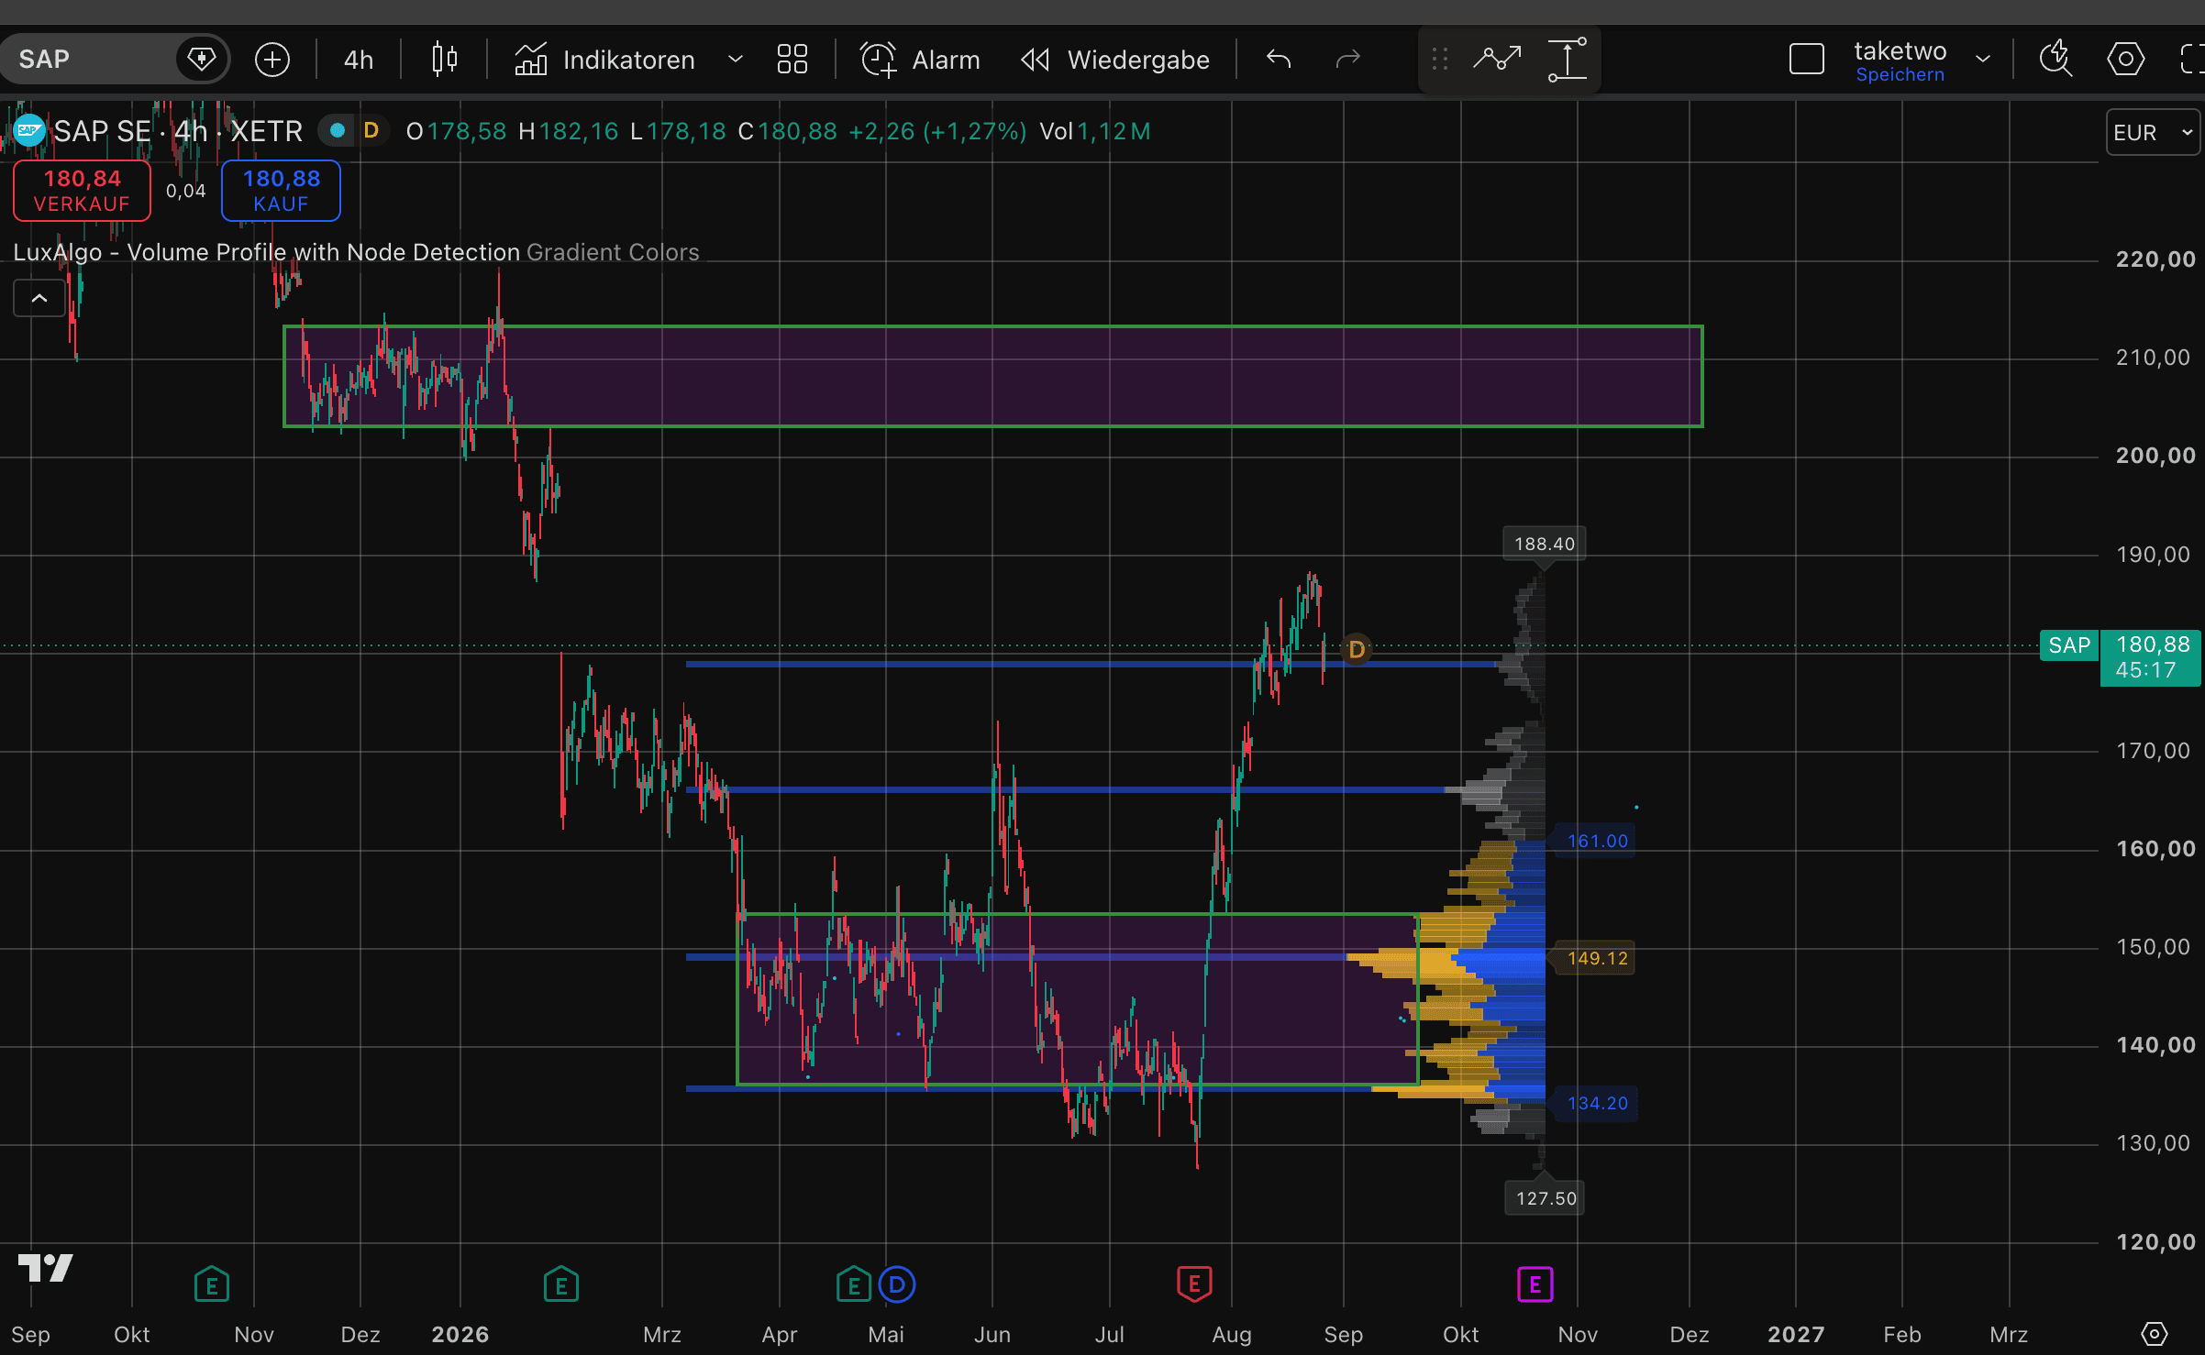Open chart settings hexagon icon

pos(2125,60)
